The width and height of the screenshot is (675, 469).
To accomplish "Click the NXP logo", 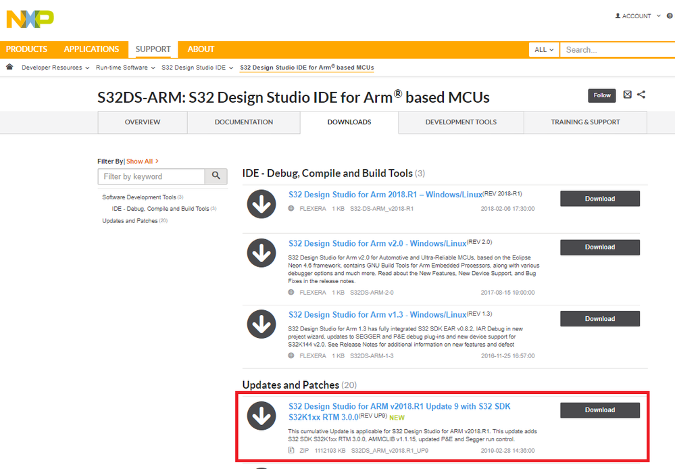I will 30,19.
